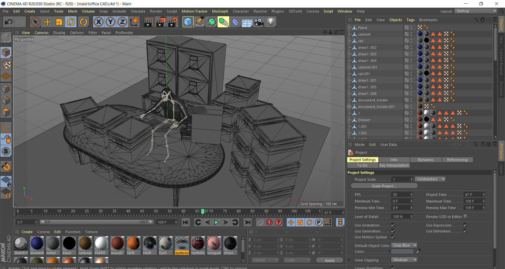Uncheck Use Deformers in Project Settings
The width and height of the screenshot is (505, 269).
465,231
